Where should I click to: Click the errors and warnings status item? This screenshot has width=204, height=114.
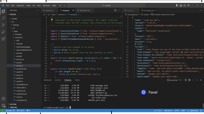pyautogui.click(x=21, y=111)
